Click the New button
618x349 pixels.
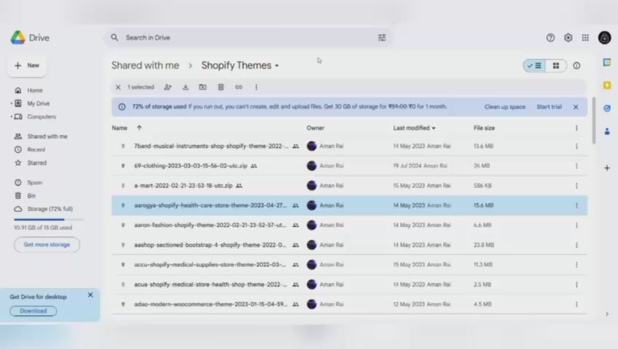pos(27,65)
